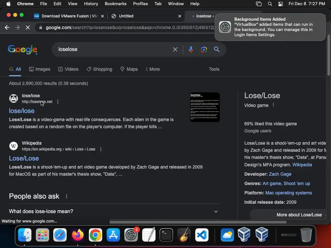Screen dimensions: 331x248
Task: Close the Download VMware Fusion tab
Action: 102,16
